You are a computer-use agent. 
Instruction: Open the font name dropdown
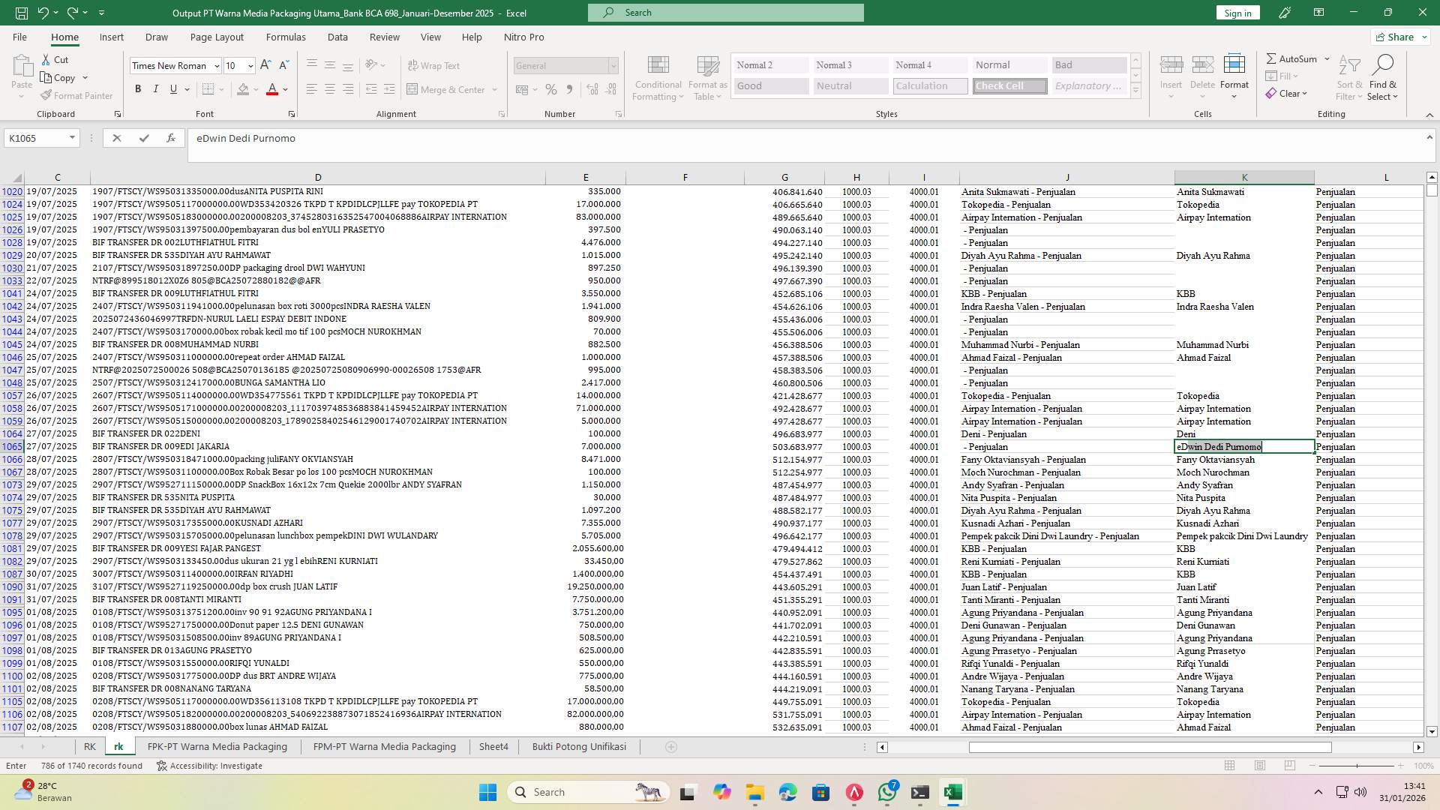[x=217, y=65]
